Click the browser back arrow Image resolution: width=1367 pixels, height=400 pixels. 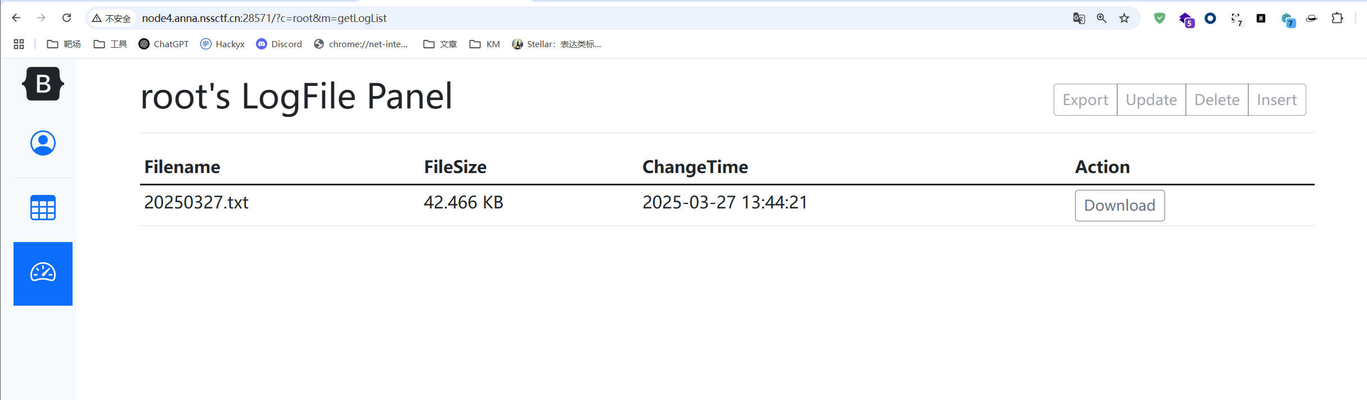pyautogui.click(x=16, y=18)
